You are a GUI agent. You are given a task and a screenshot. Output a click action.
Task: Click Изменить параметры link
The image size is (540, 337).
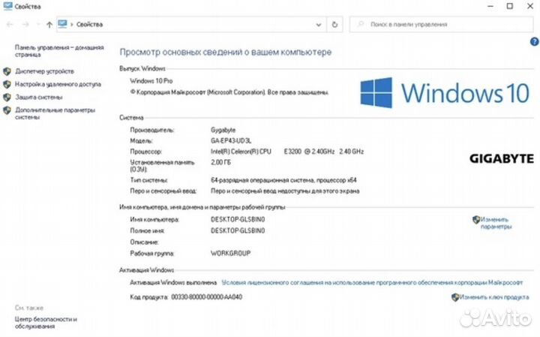coord(496,223)
